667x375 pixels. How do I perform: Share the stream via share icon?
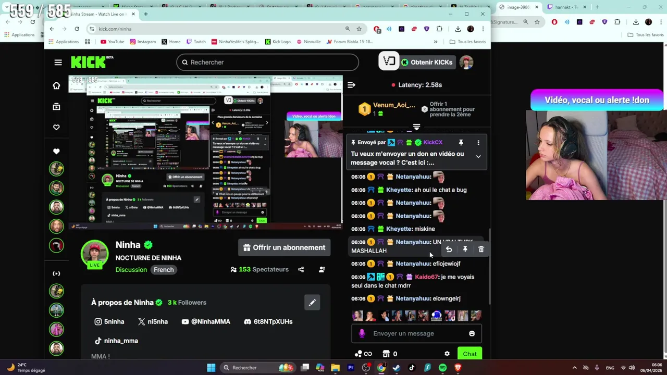pyautogui.click(x=301, y=269)
